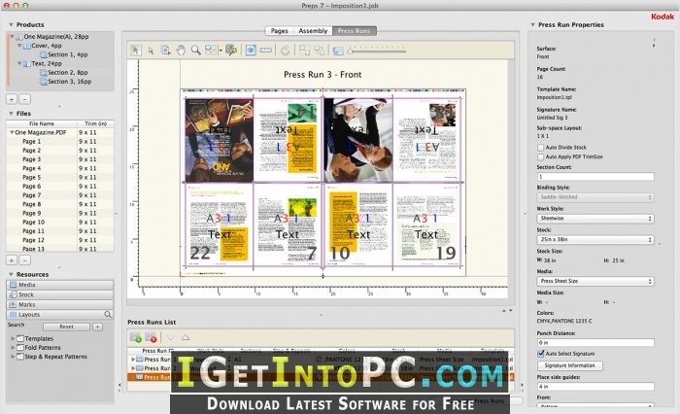Enable Auto Divide Stock checkbox

540,148
